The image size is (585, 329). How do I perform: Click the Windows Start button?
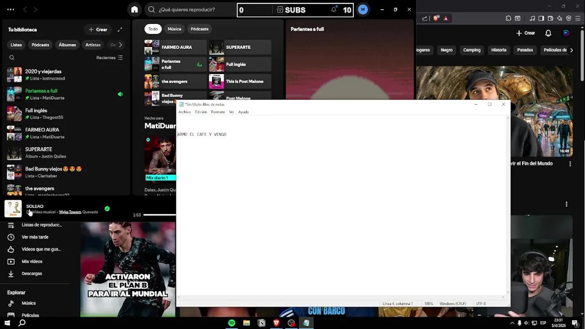tap(7, 323)
